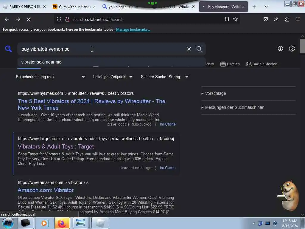Go forward to the next page
This screenshot has width=305, height=229.
[18, 19]
